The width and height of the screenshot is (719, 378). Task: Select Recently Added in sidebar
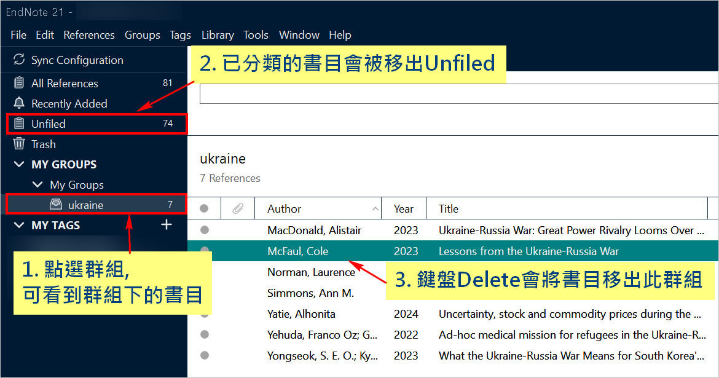pos(94,104)
